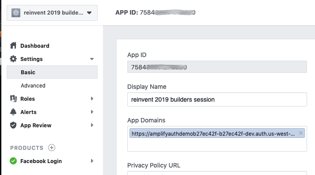The height and width of the screenshot is (175, 315).
Task: Focus the Display Name input field
Action: tap(217, 99)
